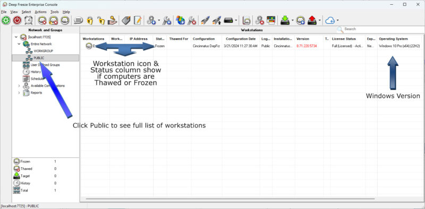This screenshot has width=425, height=209.
Task: Open the File menu
Action: click(x=4, y=12)
